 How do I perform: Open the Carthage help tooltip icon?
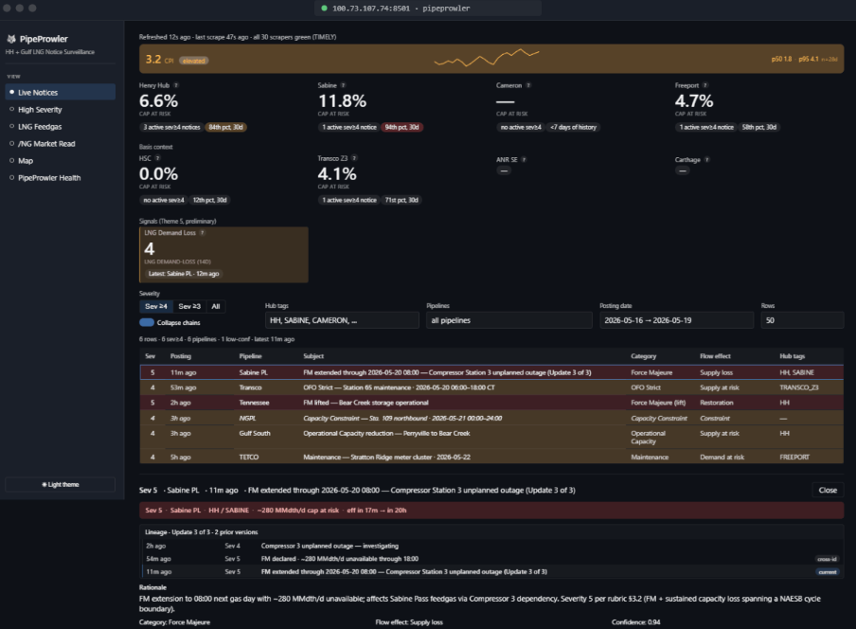click(x=706, y=160)
